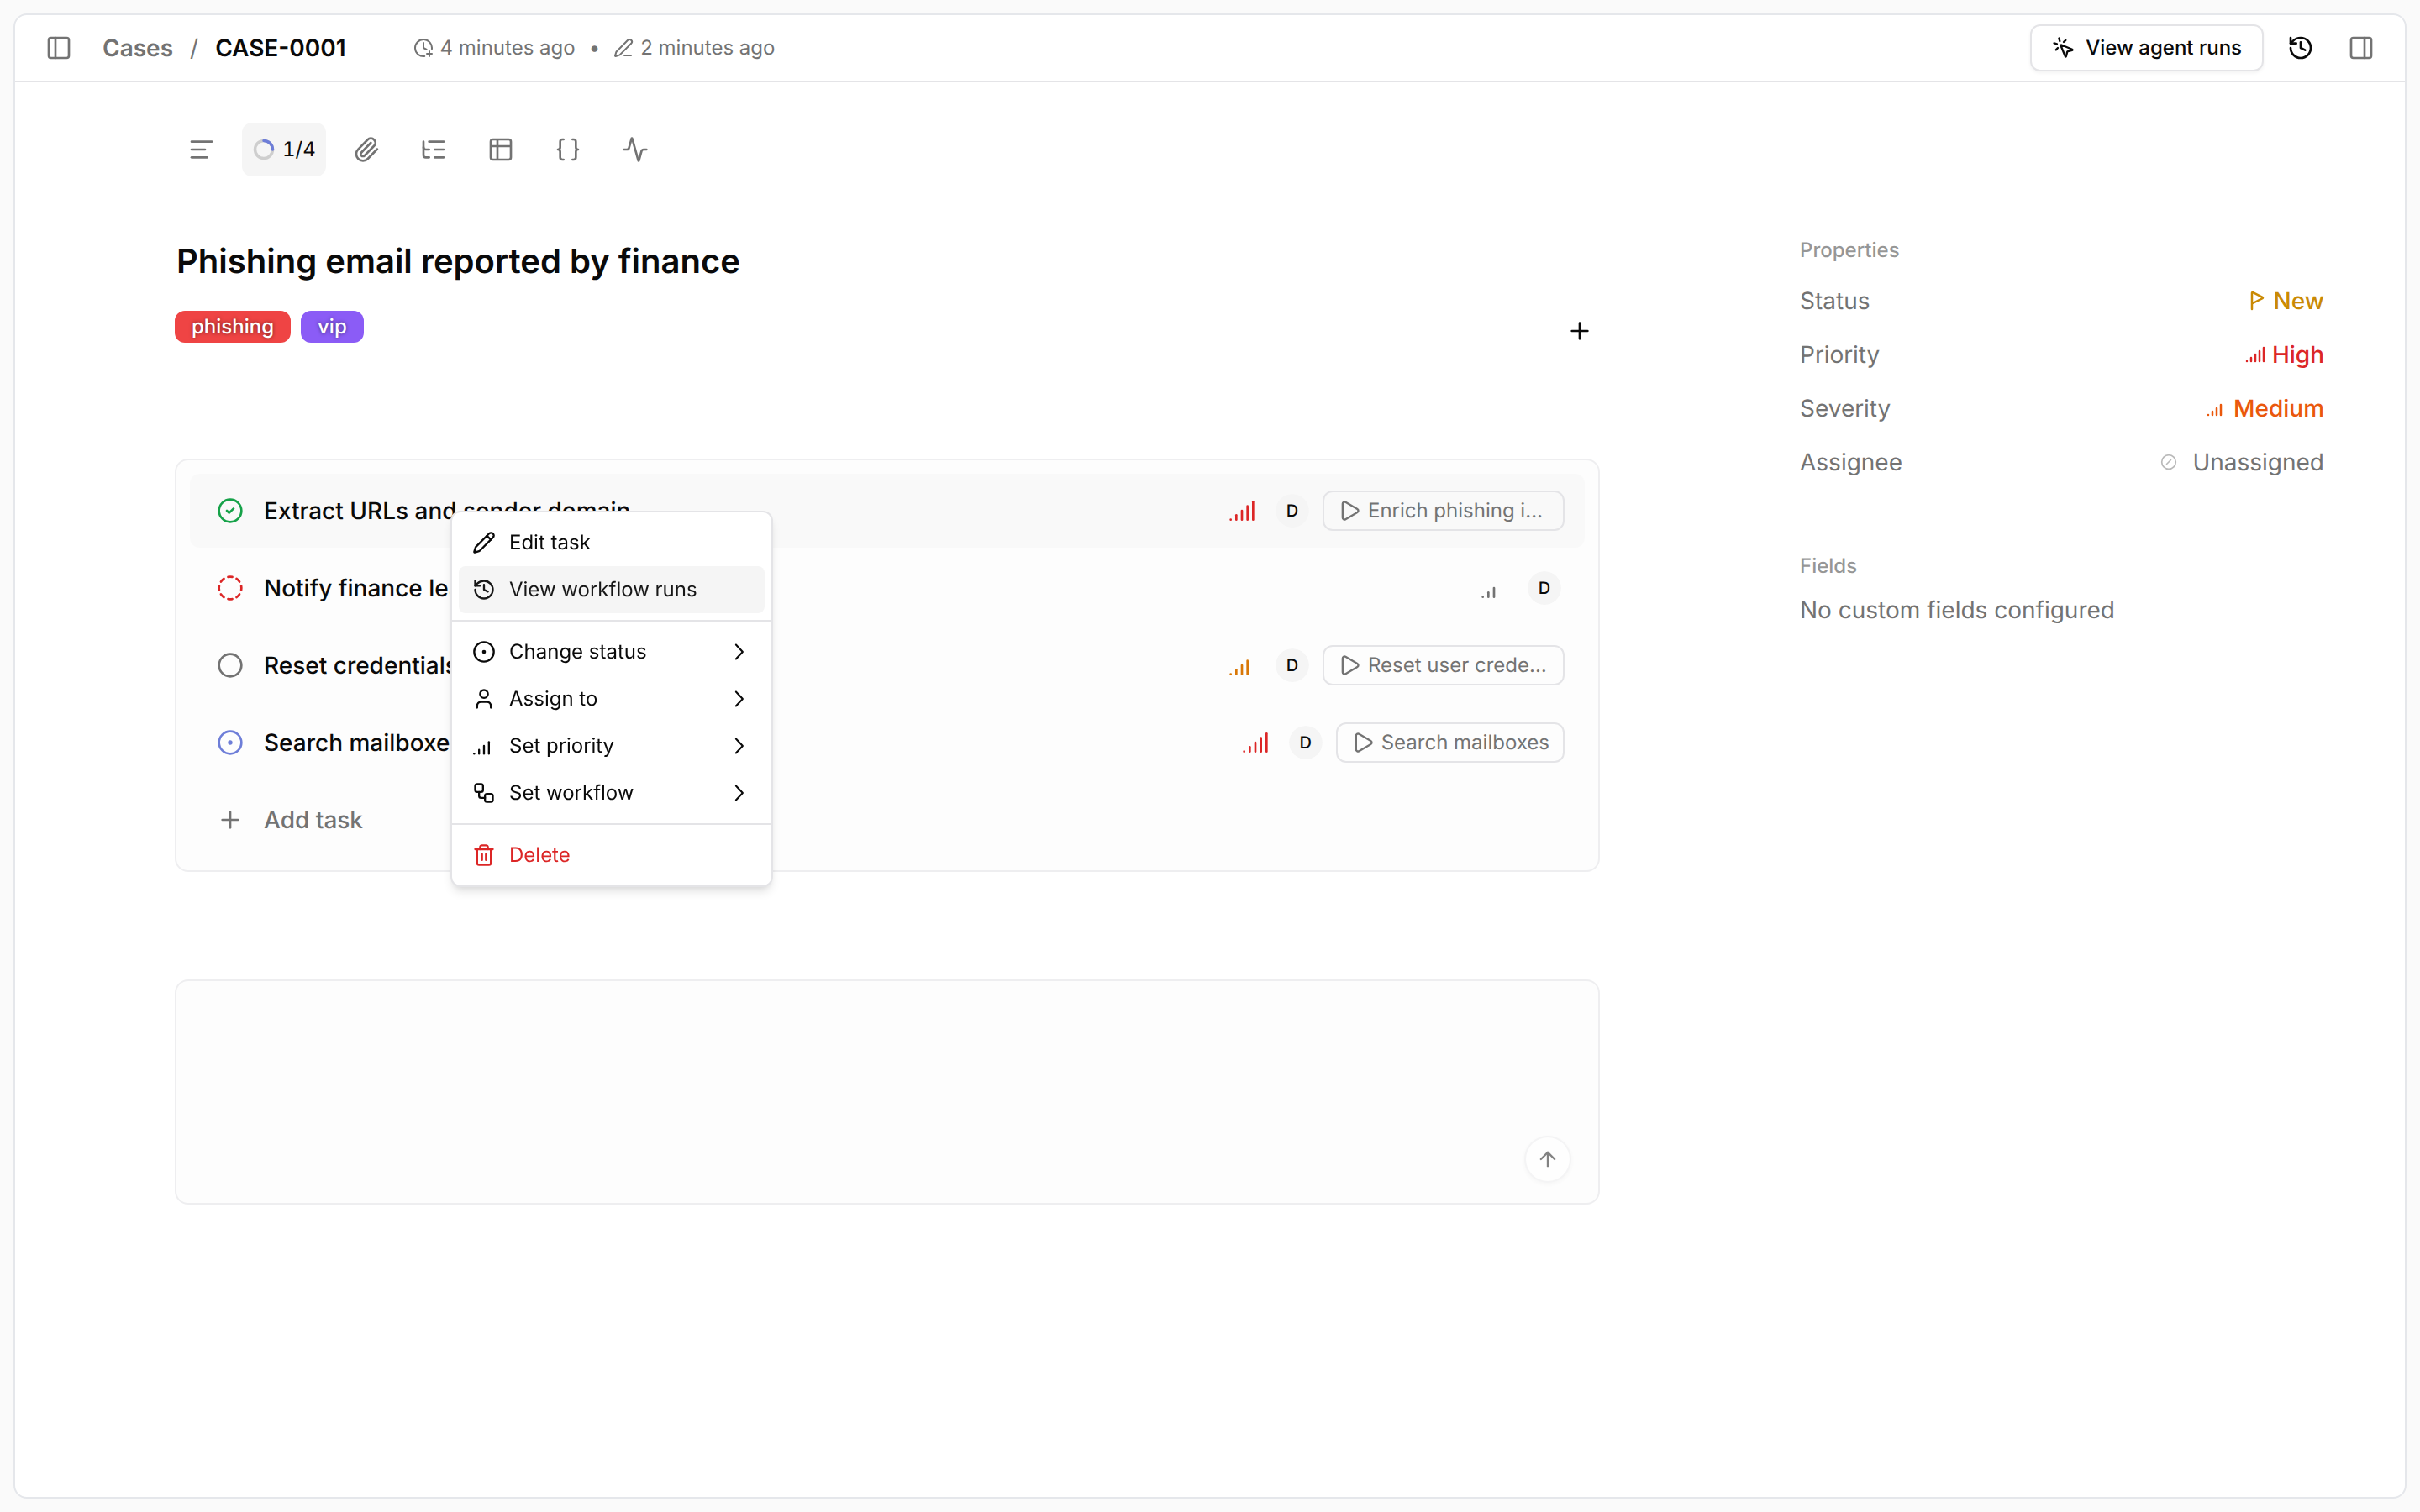Open the activity pulse tab icon
The height and width of the screenshot is (1512, 2420).
pyautogui.click(x=635, y=150)
